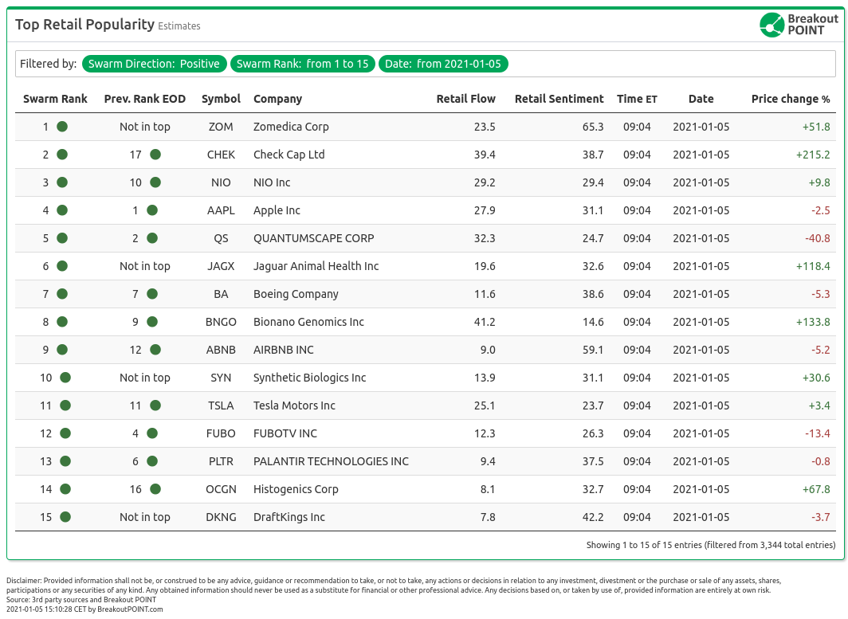Click the Swarm Rank from 1 to 15 filter

point(303,64)
